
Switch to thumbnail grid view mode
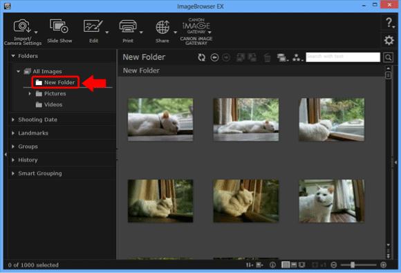click(x=286, y=265)
